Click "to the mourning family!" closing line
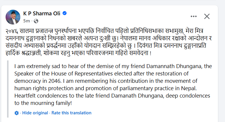This screenshot has height=122, width=225. 43,103
